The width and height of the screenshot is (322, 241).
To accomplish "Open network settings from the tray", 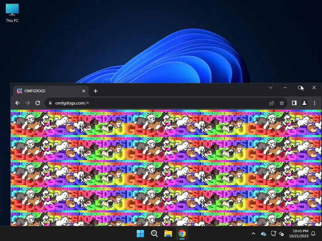I will tap(273, 233).
